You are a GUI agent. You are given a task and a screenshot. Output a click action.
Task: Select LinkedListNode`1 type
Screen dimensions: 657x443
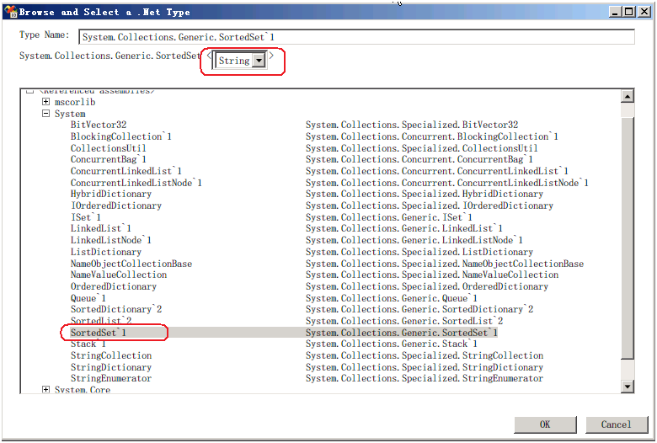coord(111,240)
